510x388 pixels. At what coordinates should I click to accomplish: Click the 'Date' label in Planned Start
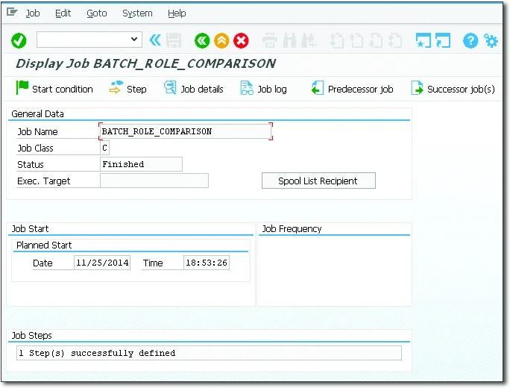click(x=42, y=263)
